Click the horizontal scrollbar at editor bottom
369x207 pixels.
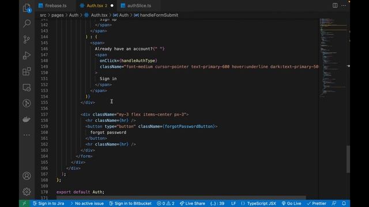pos(181,198)
